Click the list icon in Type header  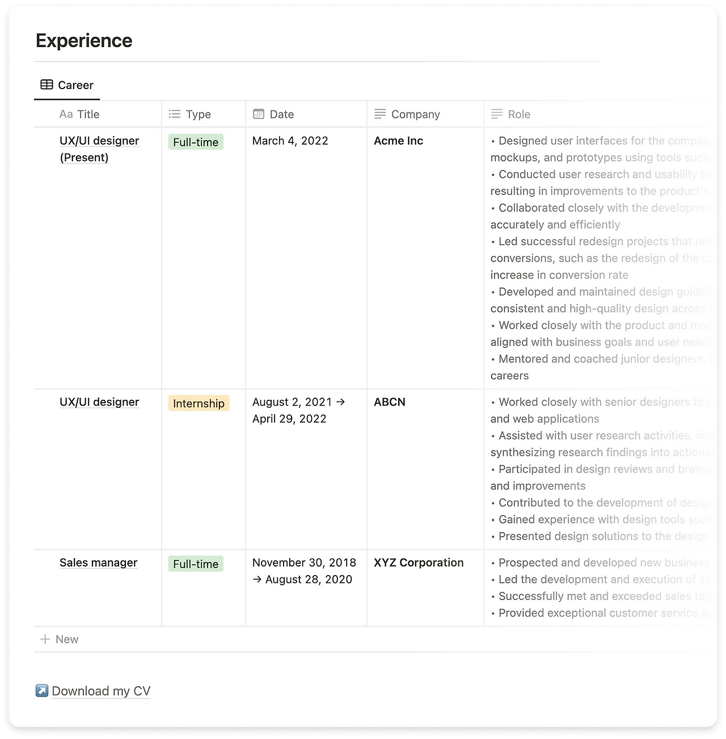175,114
